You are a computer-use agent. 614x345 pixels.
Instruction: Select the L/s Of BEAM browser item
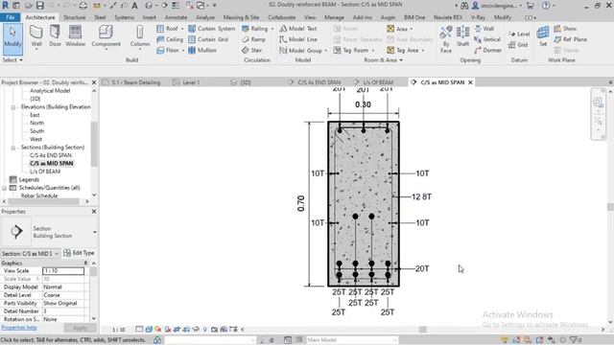tap(45, 172)
